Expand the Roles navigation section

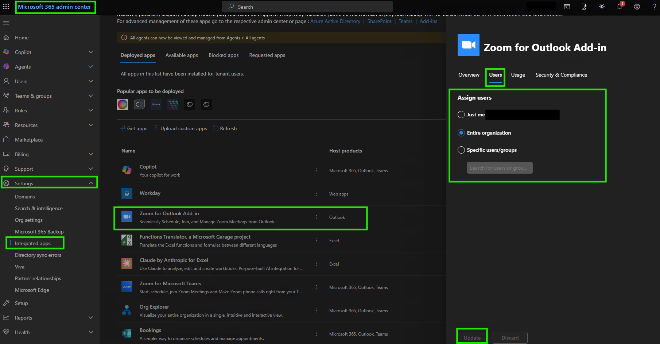[x=91, y=111]
